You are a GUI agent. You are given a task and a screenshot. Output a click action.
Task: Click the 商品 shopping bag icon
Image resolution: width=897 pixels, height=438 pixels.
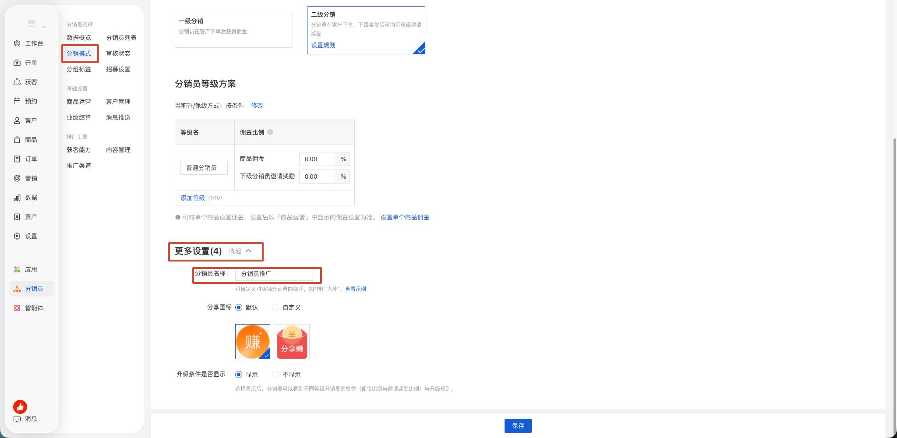click(x=17, y=140)
